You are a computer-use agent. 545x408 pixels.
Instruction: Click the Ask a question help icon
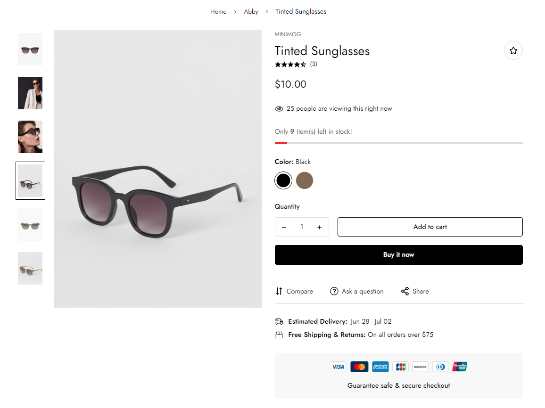(x=334, y=291)
